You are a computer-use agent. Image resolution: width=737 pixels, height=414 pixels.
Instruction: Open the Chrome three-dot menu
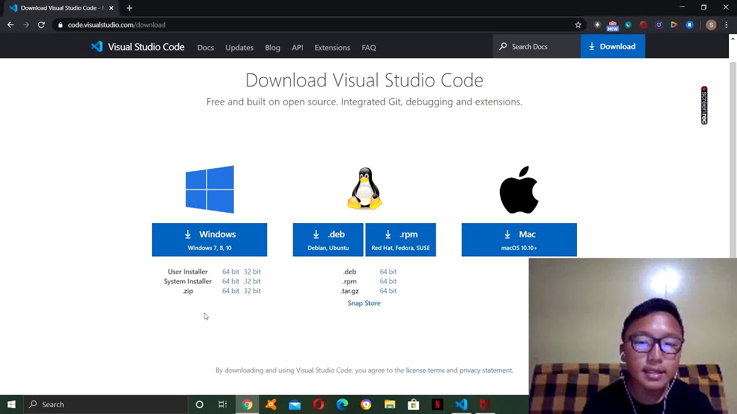click(x=727, y=25)
